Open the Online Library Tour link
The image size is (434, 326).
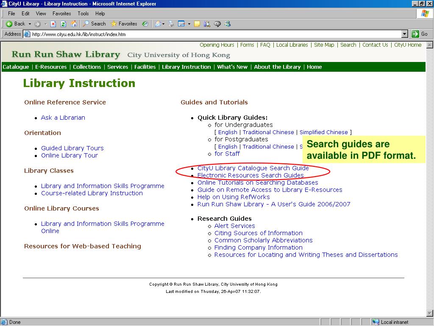(70, 155)
